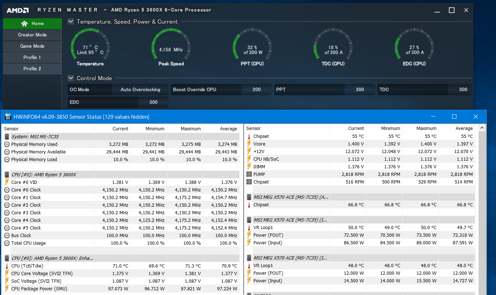This screenshot has height=295, width=496.
Task: Click the VR Loop1 50.0 °C thermometer icon
Action: [x=249, y=227]
